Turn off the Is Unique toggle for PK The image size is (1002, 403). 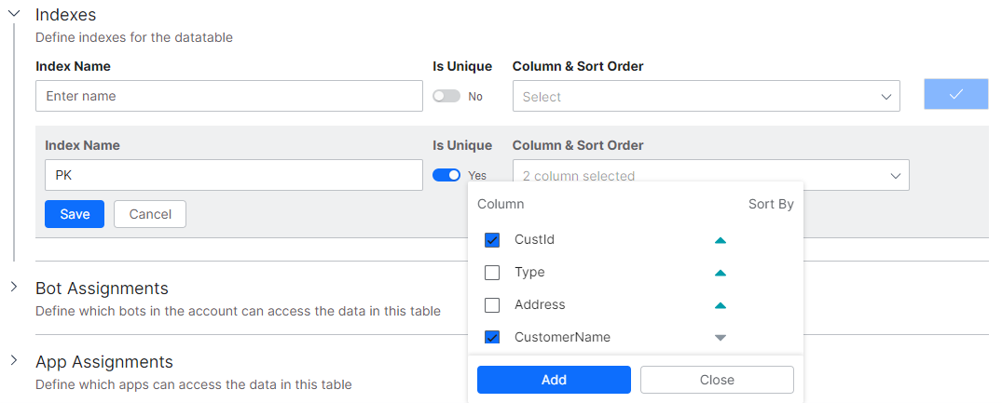point(446,175)
